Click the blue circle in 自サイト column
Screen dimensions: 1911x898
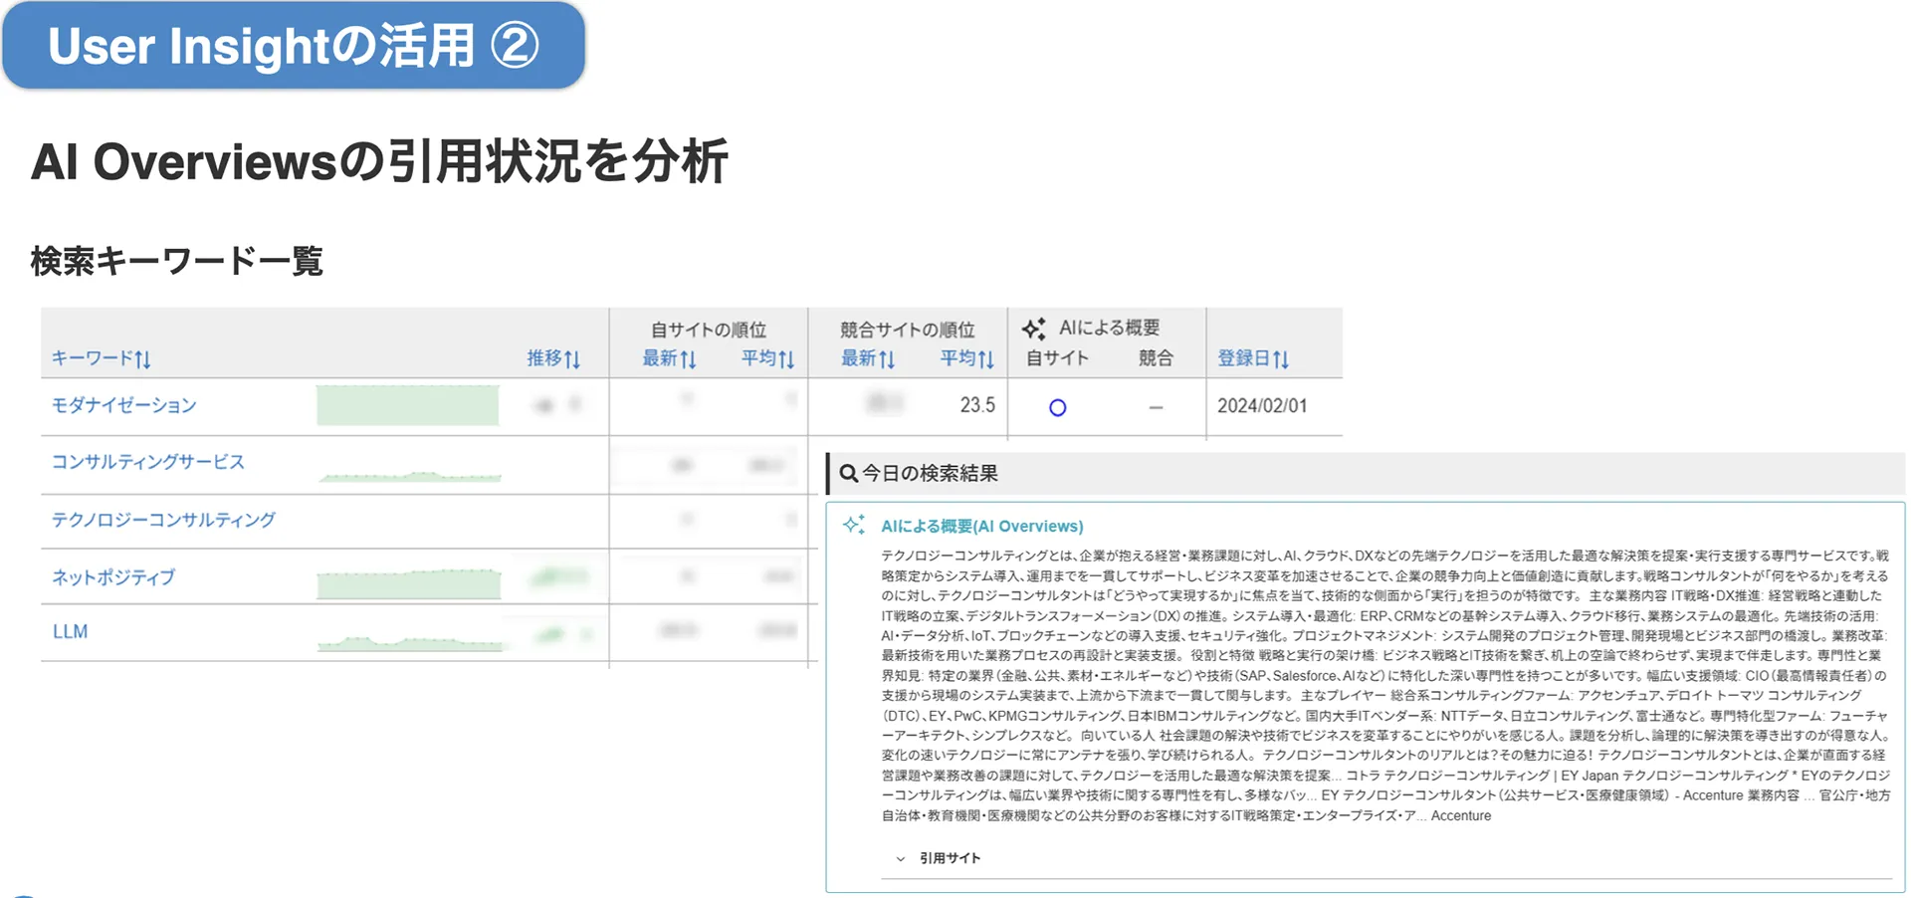(x=1057, y=407)
